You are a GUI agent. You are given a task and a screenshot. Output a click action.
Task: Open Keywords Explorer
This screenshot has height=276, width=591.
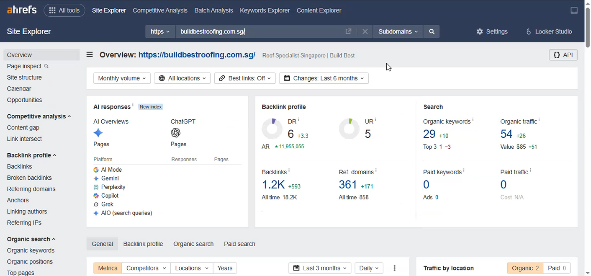pos(265,10)
